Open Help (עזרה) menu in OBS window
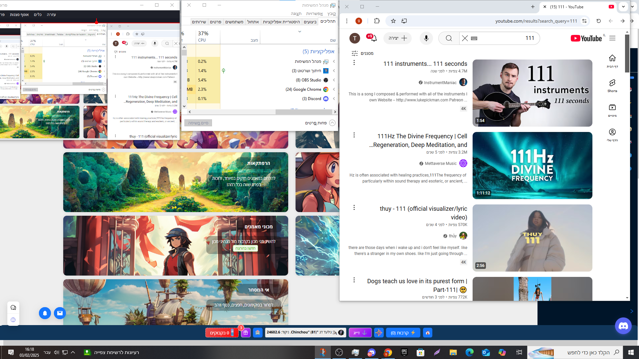Image resolution: width=639 pixels, height=359 pixels. tap(51, 15)
